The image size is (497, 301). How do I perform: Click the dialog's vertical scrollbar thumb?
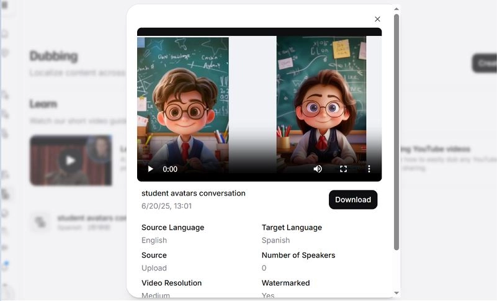[396, 130]
